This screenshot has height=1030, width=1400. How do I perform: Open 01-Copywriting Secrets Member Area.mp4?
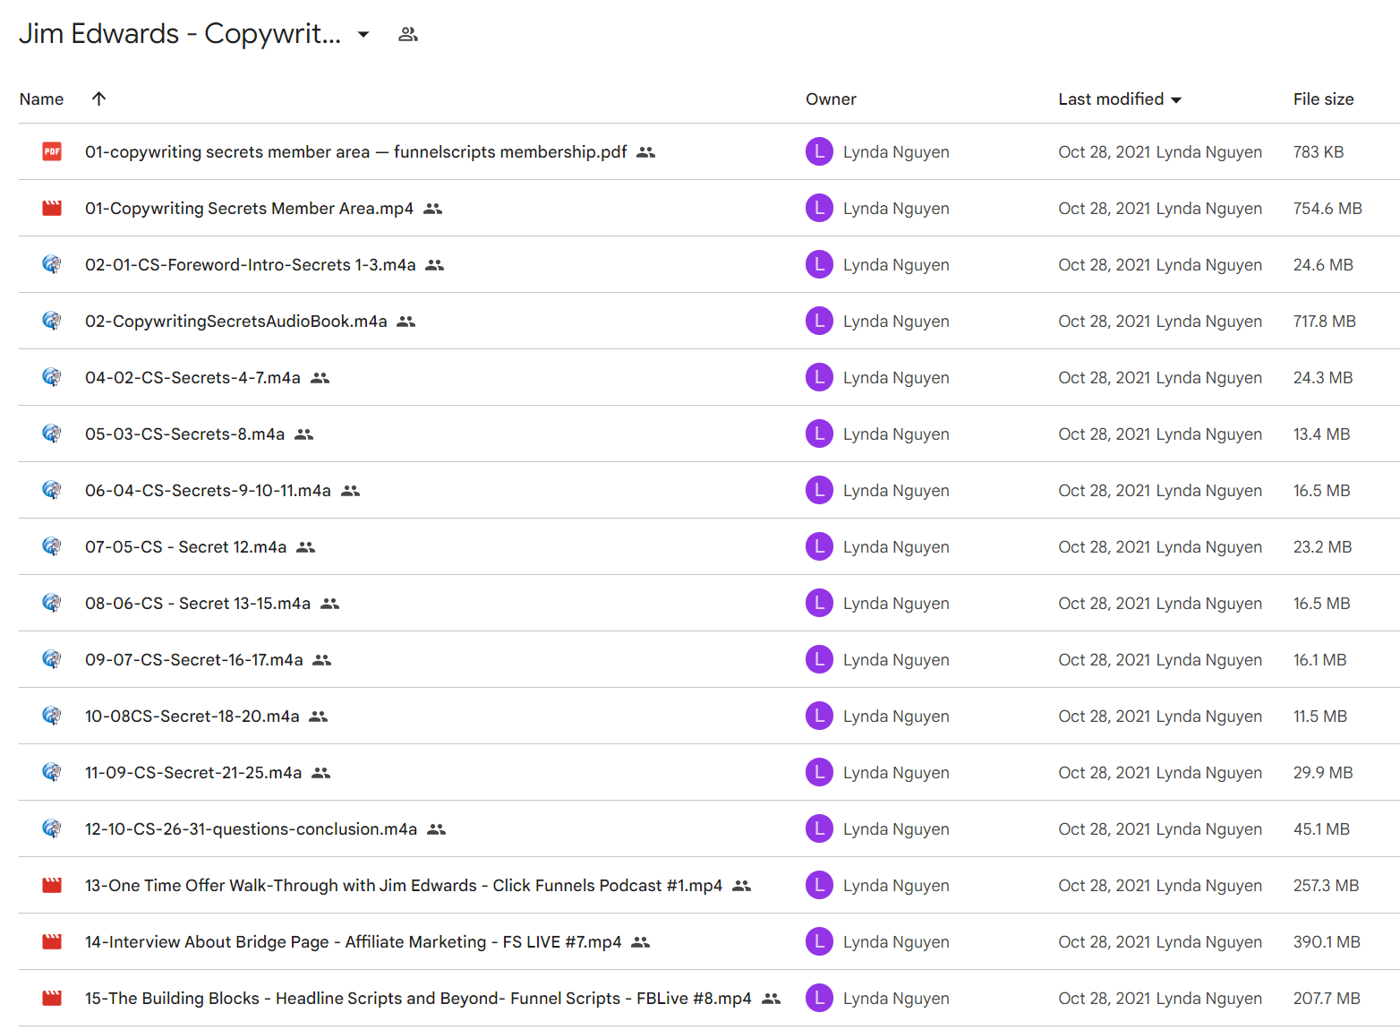pyautogui.click(x=249, y=209)
